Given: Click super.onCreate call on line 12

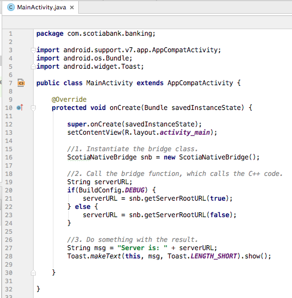Looking at the screenshot, I should click(134, 124).
